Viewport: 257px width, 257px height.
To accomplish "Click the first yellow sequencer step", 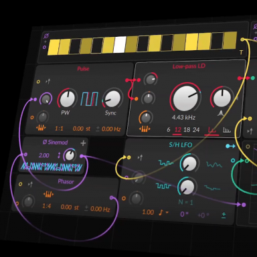I will point(54,47).
